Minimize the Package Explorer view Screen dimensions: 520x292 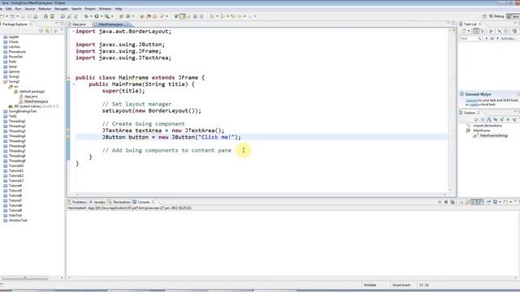[57, 24]
